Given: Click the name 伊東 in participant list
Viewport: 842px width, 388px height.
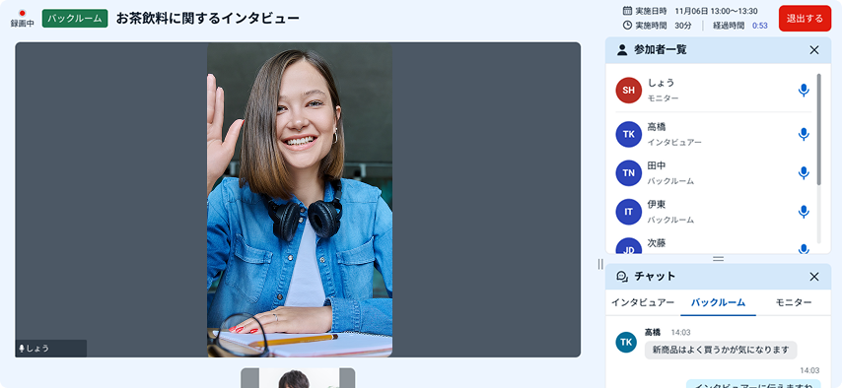Looking at the screenshot, I should 657,205.
